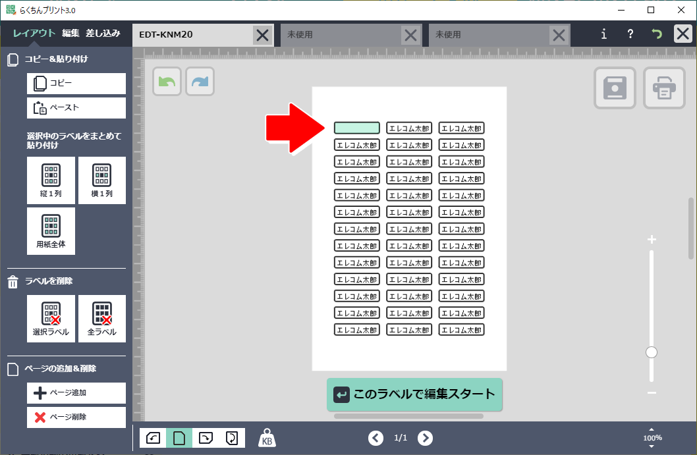Click the printer icon
Viewport: 697px width, 455px height.
pyautogui.click(x=664, y=88)
